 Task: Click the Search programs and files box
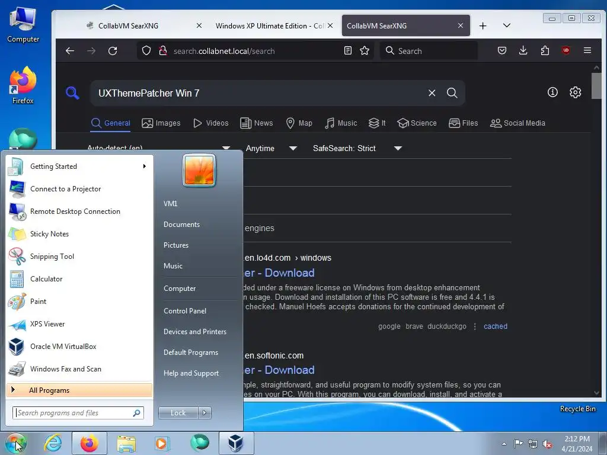pyautogui.click(x=78, y=413)
